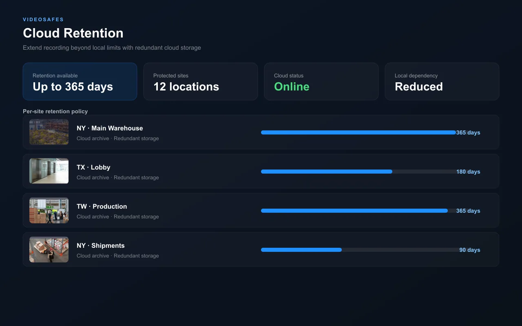Screen dimensions: 522x326
Task: Click the '365 days' value for TW Production
Action: 468,211
